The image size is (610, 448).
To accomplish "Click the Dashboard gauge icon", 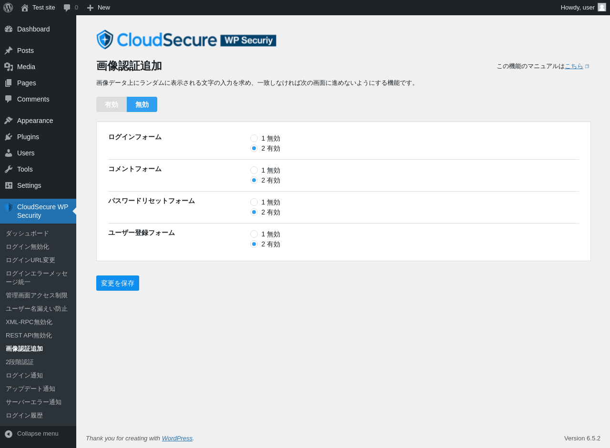I will click(x=9, y=29).
